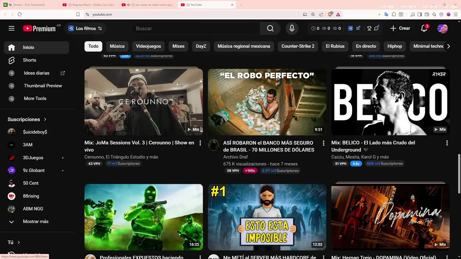Click the vidIQ blue IQ badge in header
Screen dimensions: 461x259
click(x=350, y=28)
